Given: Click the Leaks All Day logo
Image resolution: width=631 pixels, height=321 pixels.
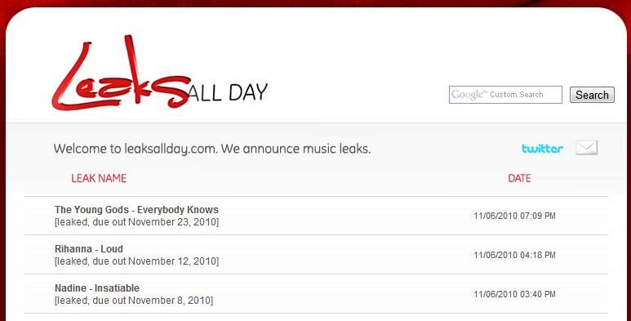Looking at the screenshot, I should coord(159,73).
